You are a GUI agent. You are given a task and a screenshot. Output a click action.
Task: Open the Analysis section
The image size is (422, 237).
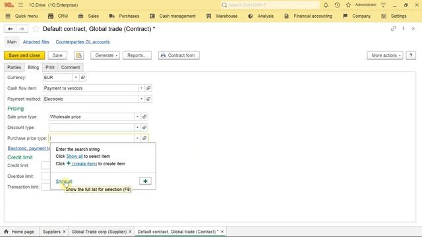[x=261, y=16]
